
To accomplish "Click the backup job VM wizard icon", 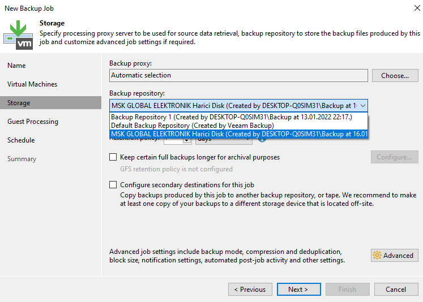I will 18,35.
